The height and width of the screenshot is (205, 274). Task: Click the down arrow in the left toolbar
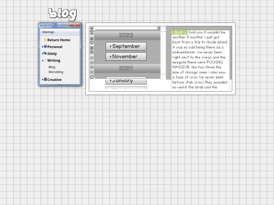click(x=92, y=33)
